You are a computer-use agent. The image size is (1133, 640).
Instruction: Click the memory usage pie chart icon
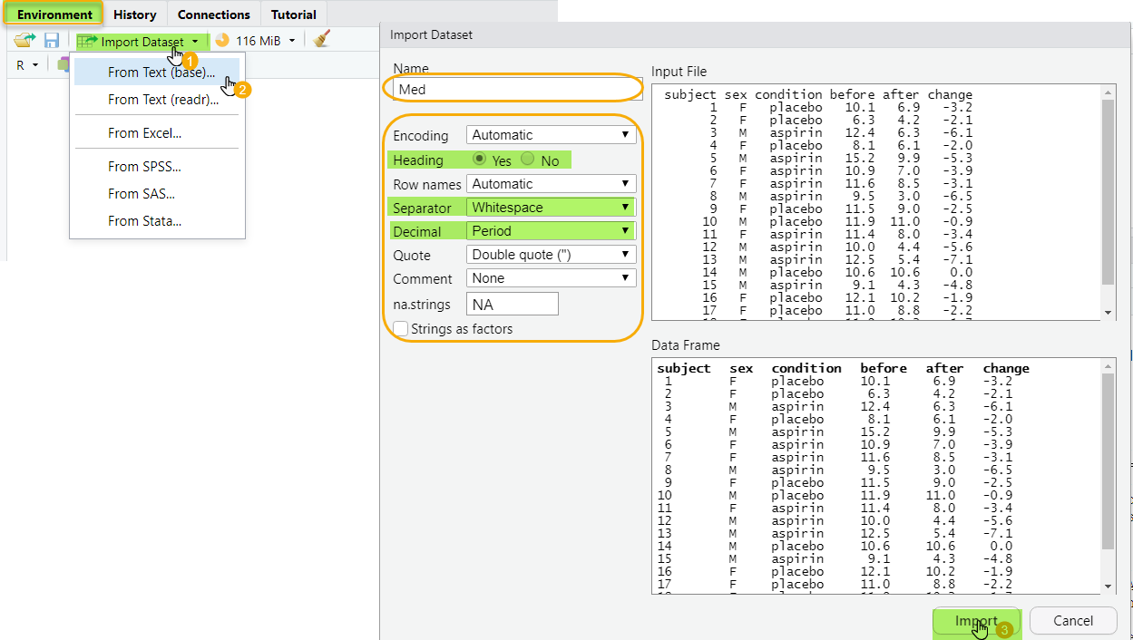tap(222, 41)
